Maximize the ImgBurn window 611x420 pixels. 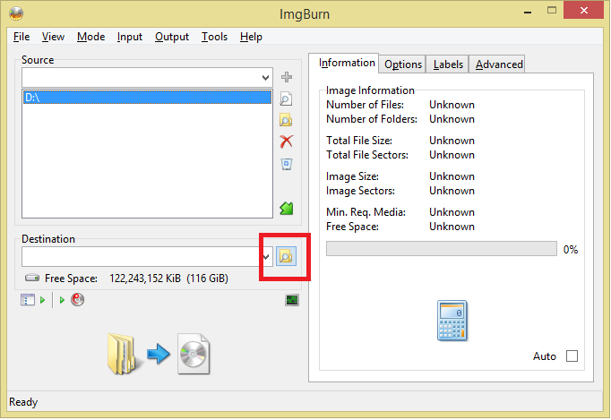tap(551, 11)
